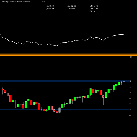Click the 44 price axis label
The image size is (137, 137).
[130, 93]
